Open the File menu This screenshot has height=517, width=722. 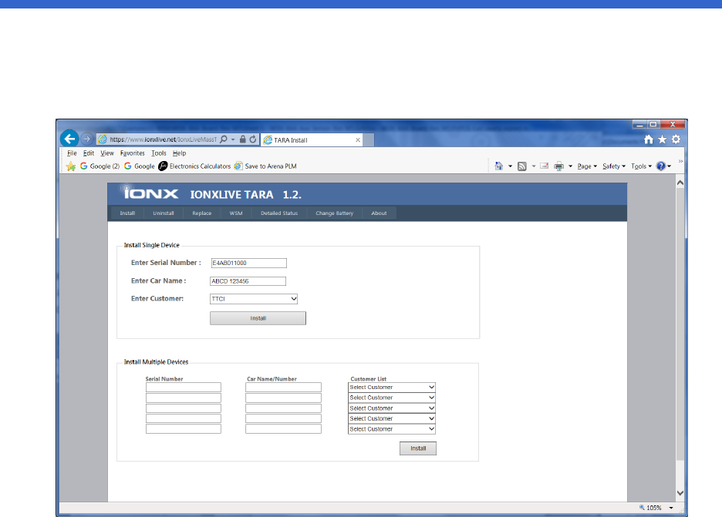72,153
